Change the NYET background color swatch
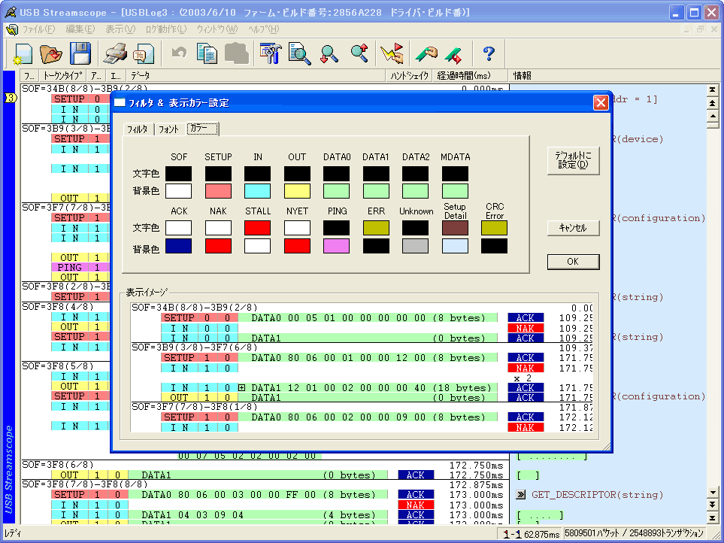This screenshot has width=724, height=543. [297, 246]
